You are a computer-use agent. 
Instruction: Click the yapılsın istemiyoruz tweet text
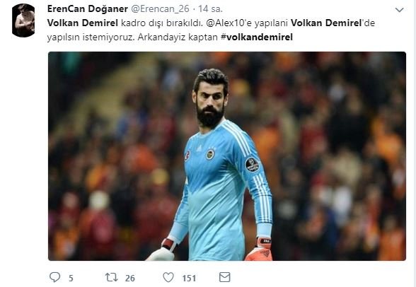click(x=91, y=37)
